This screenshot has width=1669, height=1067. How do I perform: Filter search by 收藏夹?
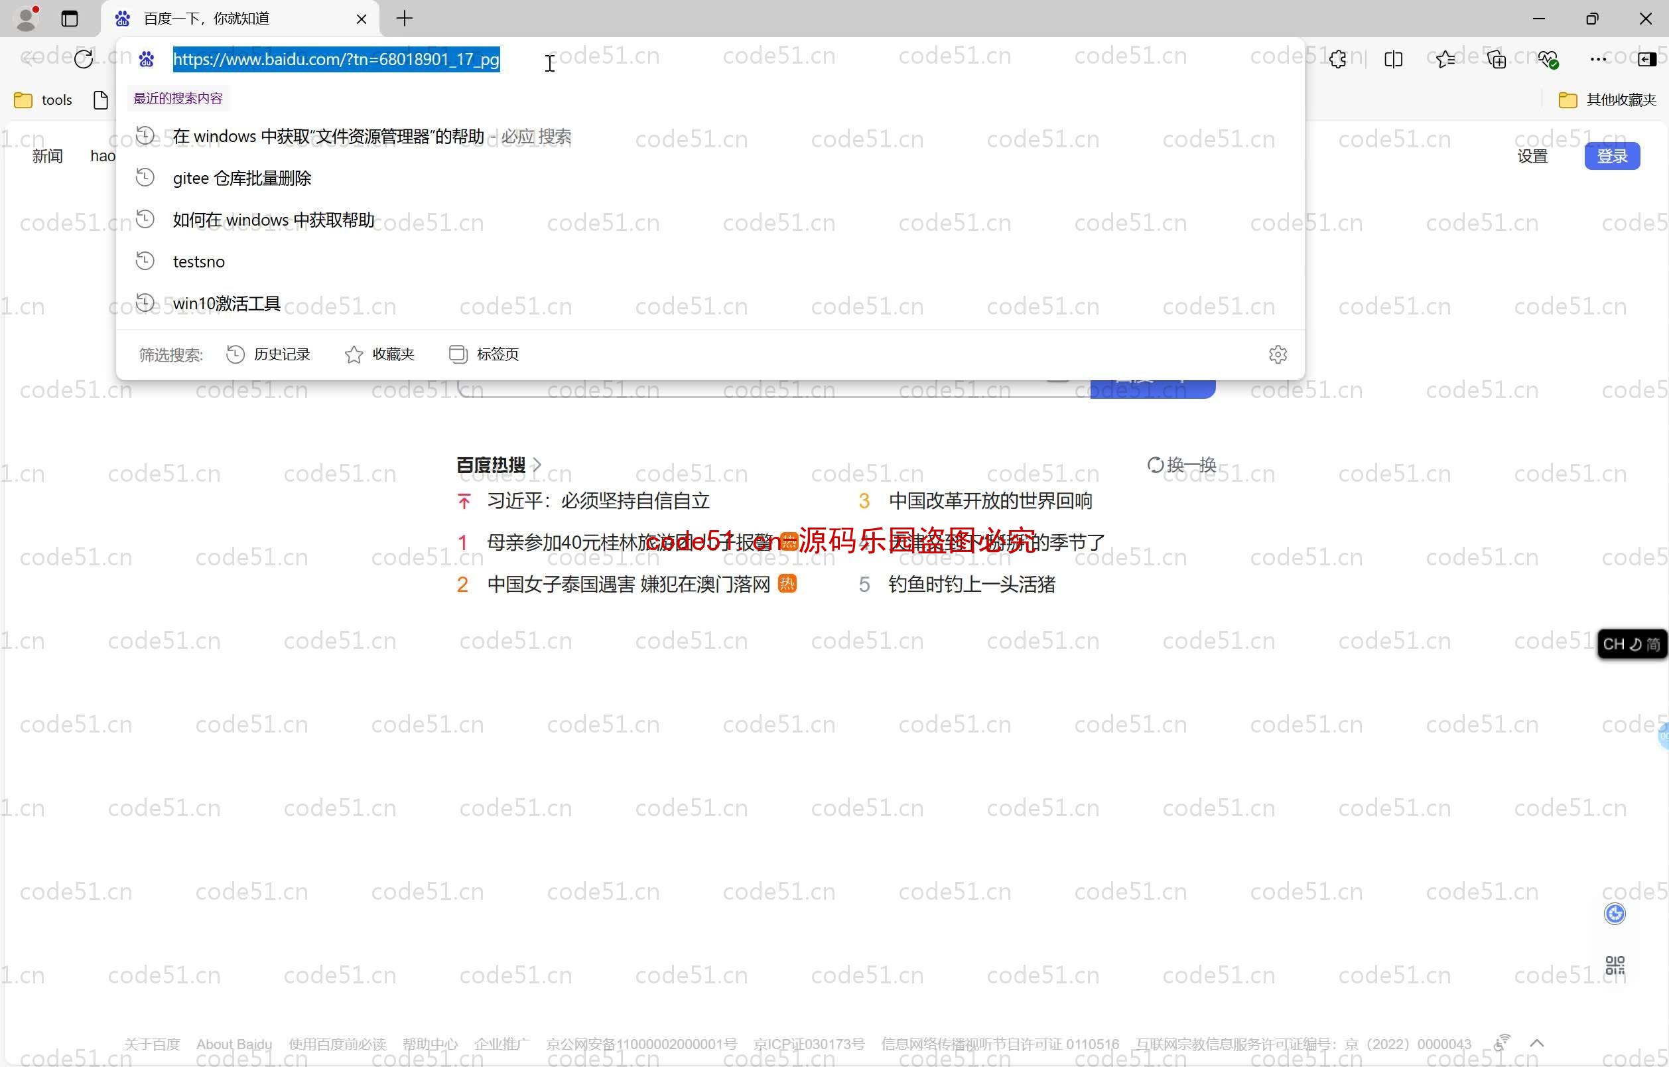pyautogui.click(x=379, y=354)
